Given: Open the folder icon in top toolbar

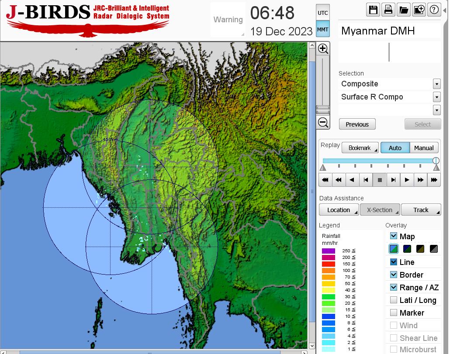Looking at the screenshot, I should [403, 10].
